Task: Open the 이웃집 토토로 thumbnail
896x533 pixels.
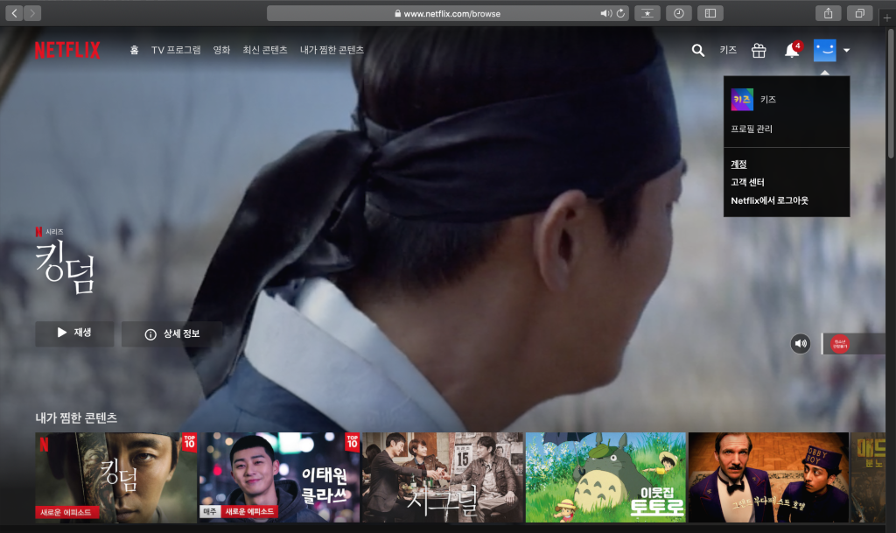Action: 605,477
